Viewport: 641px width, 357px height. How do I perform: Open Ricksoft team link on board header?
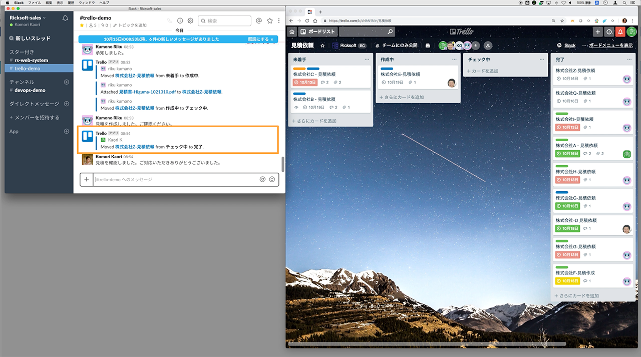(x=350, y=46)
